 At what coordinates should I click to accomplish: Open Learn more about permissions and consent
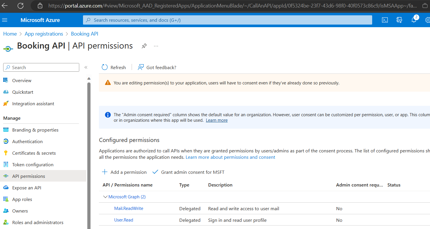click(x=230, y=157)
